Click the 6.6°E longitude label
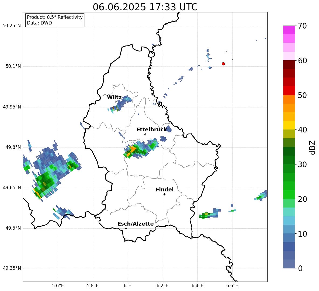The width and height of the screenshot is (319, 291). pos(232,286)
